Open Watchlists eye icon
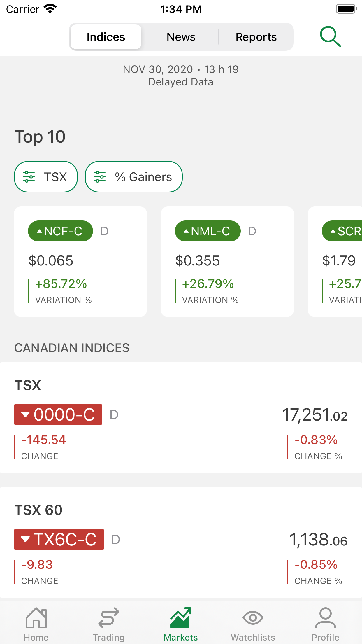362x644 pixels. 253,618
